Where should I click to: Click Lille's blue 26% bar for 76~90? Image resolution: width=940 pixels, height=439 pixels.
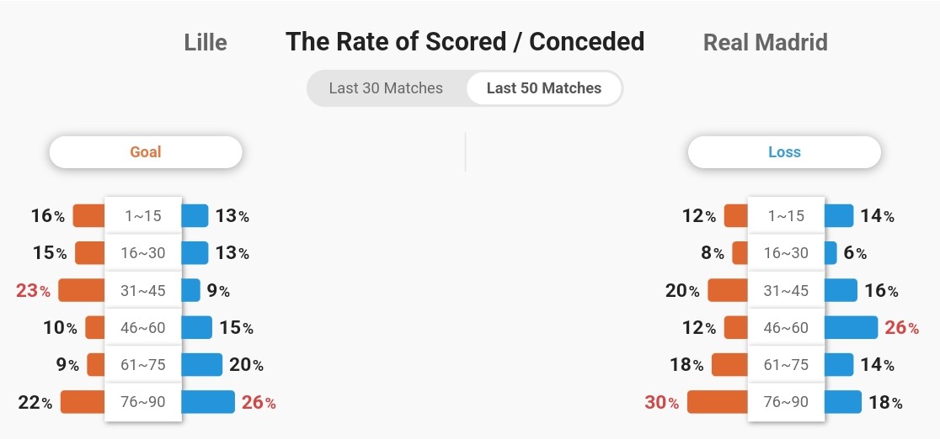[x=208, y=402]
